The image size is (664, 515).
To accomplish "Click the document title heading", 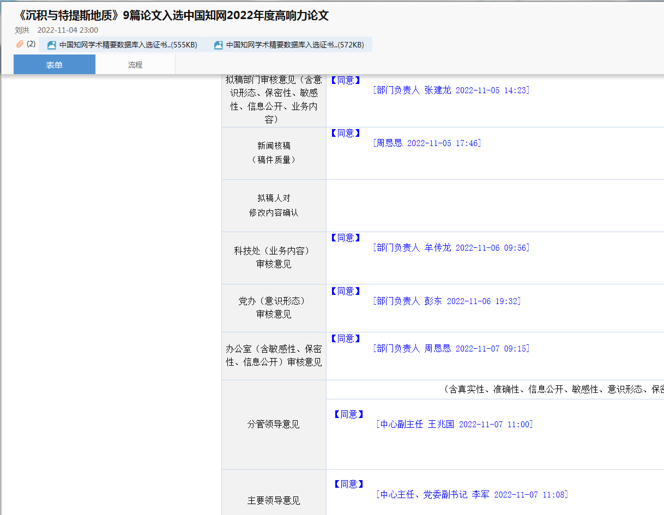I will click(x=172, y=15).
